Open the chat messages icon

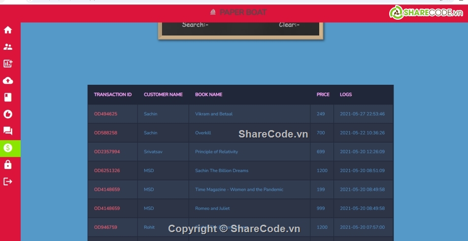pos(8,131)
